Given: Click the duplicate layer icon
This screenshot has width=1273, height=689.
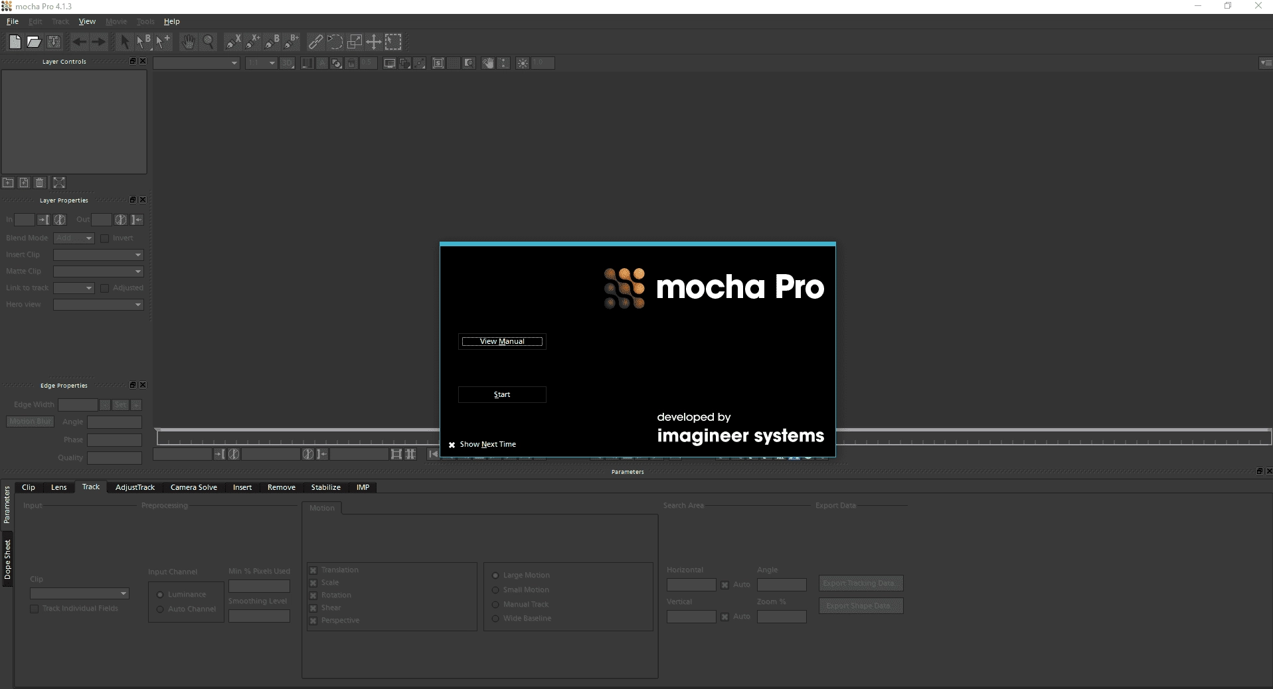Looking at the screenshot, I should pyautogui.click(x=24, y=183).
